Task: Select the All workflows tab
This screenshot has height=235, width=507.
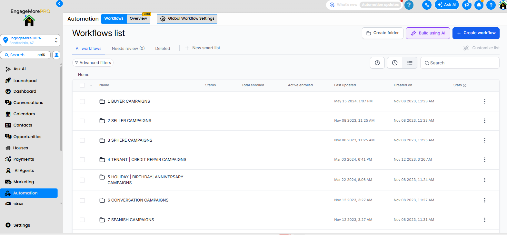Action: coord(88,49)
